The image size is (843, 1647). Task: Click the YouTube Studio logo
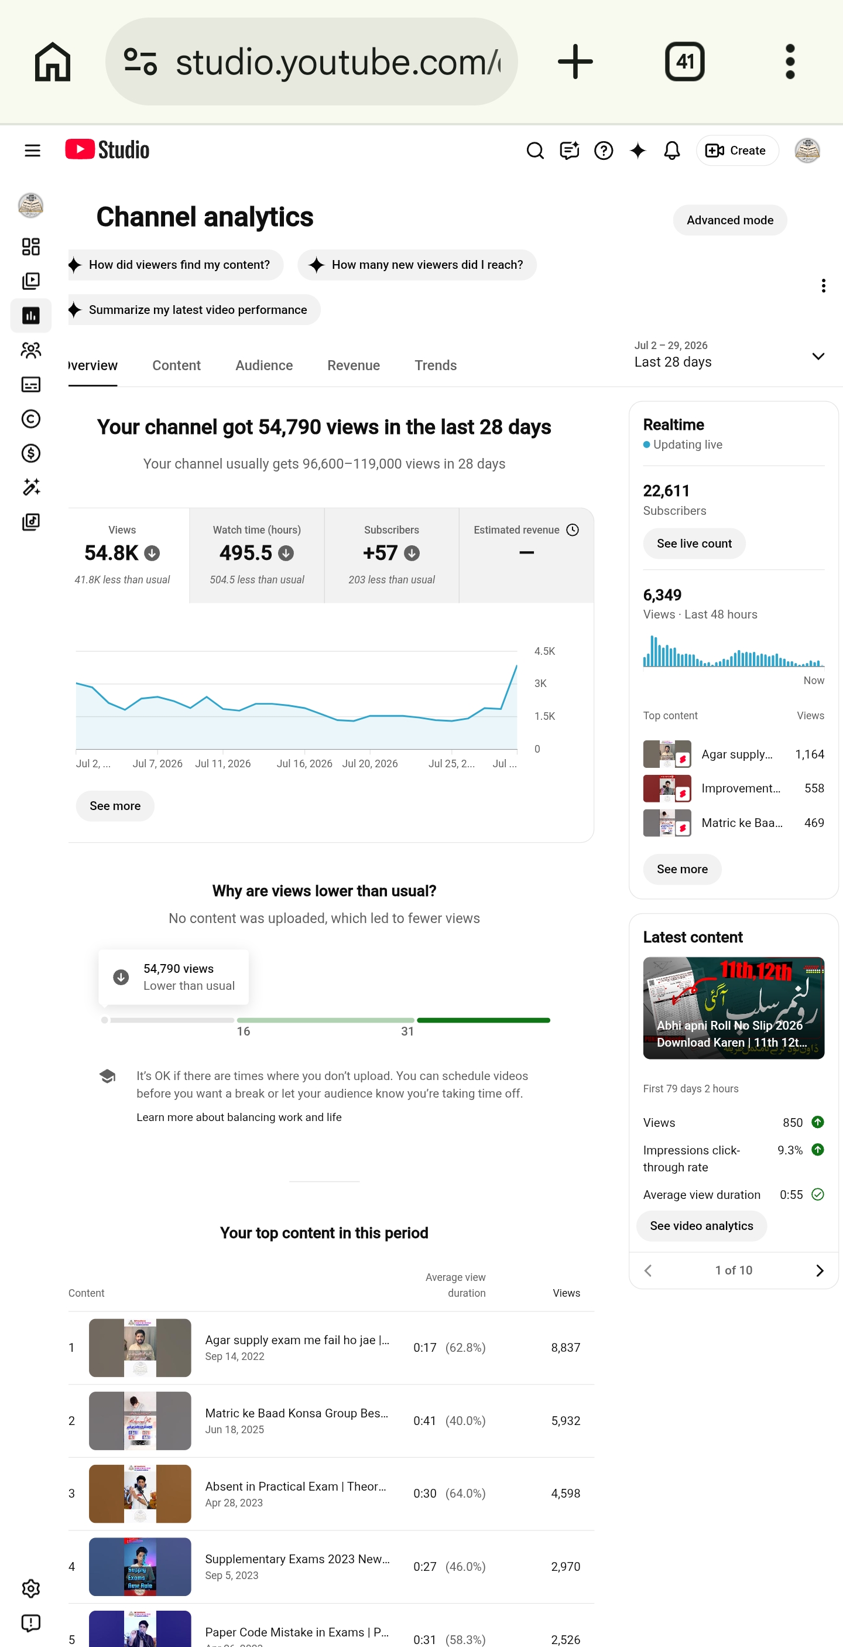[x=107, y=149]
